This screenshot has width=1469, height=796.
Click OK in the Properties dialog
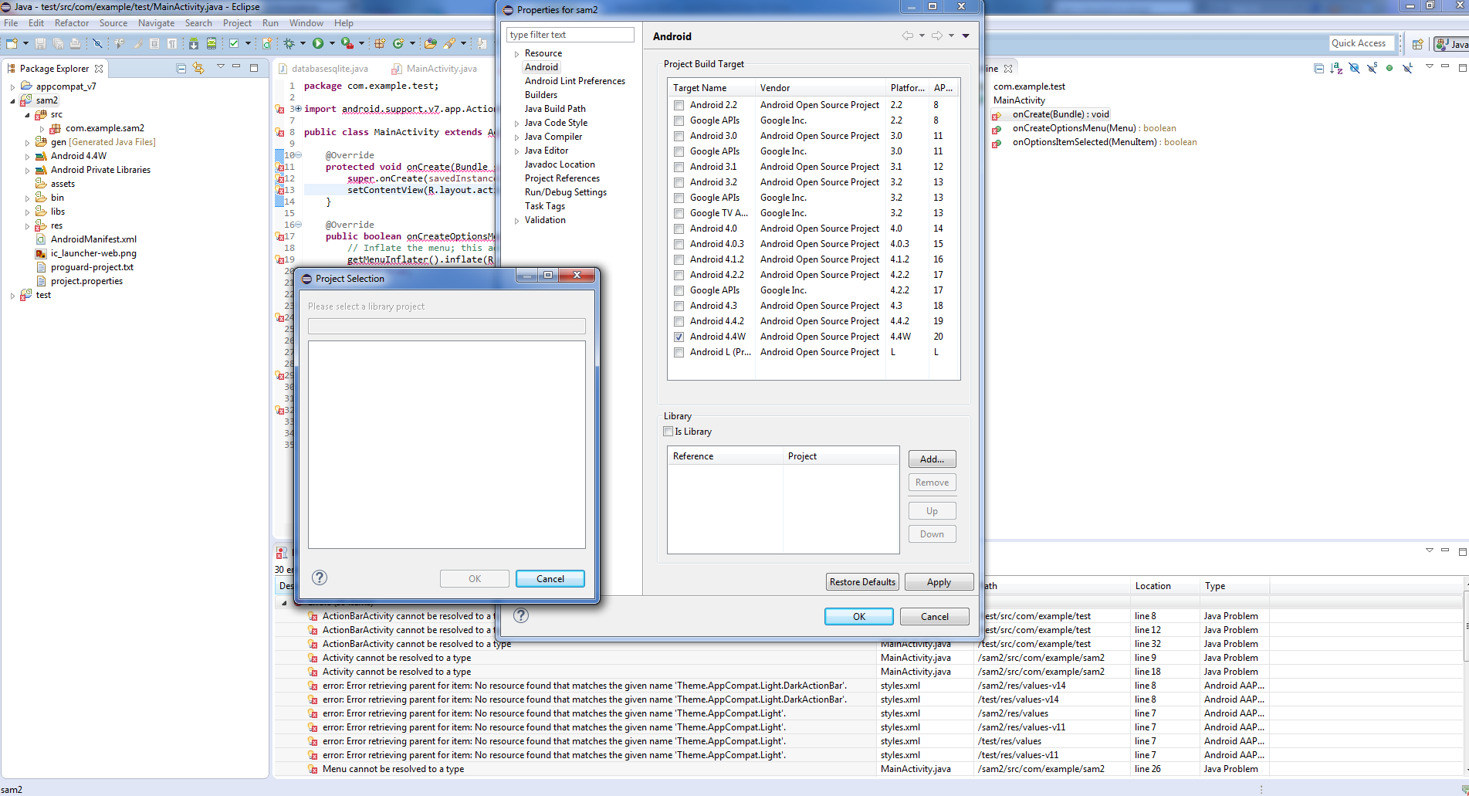[x=858, y=616]
